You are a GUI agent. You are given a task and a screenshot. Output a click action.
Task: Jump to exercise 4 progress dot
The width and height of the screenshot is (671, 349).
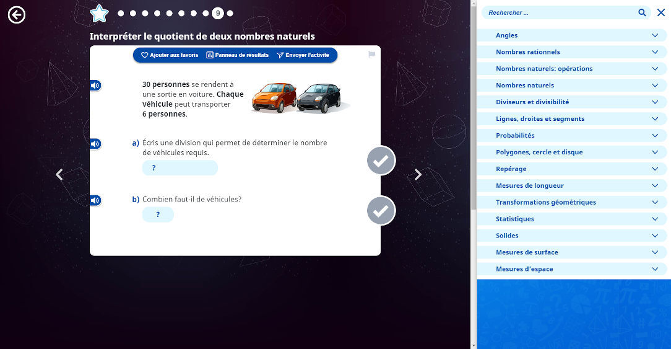click(x=157, y=13)
